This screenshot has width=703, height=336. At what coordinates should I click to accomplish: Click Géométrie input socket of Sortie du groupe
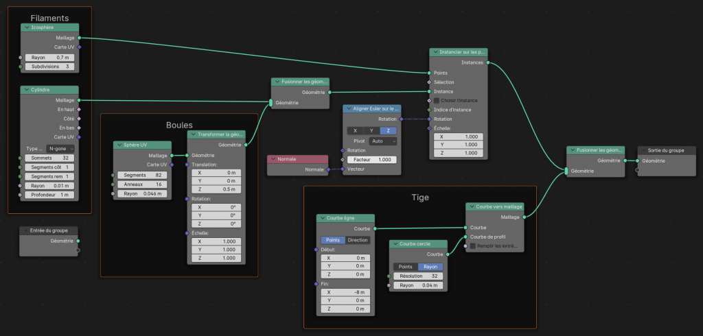pyautogui.click(x=637, y=161)
